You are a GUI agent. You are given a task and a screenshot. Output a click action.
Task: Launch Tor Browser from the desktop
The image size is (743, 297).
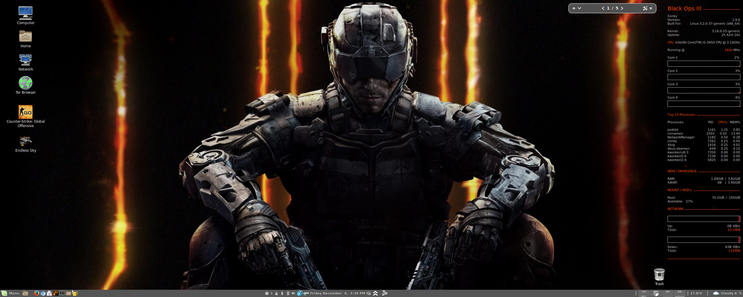point(26,85)
